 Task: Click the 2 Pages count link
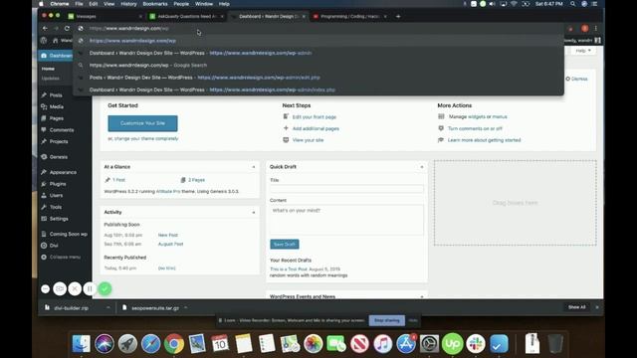[x=196, y=180]
